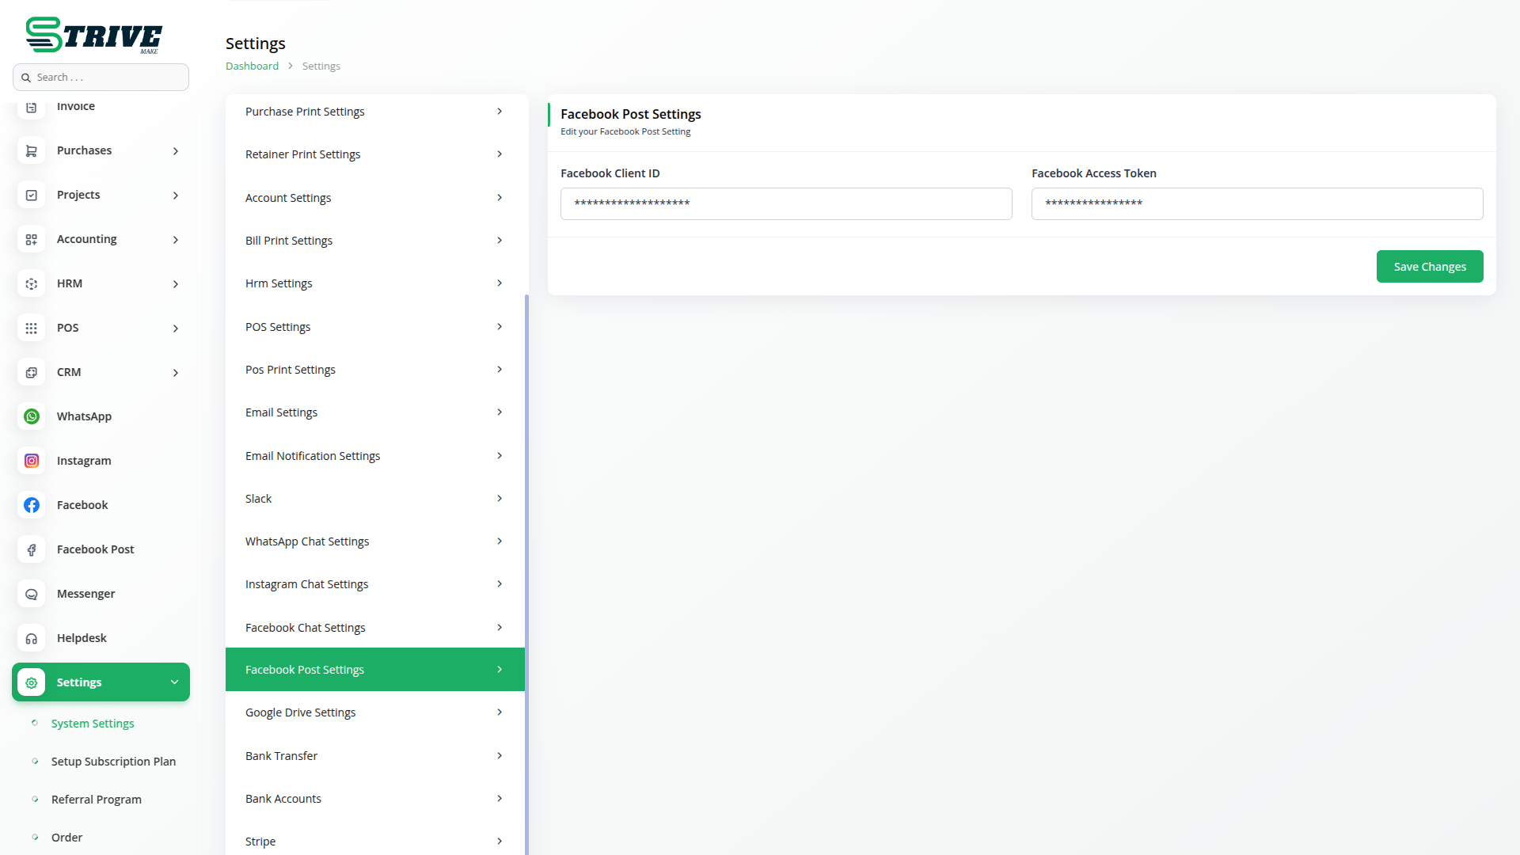This screenshot has height=855, width=1520.
Task: Open Facebook Post via its sidebar icon
Action: click(x=32, y=549)
